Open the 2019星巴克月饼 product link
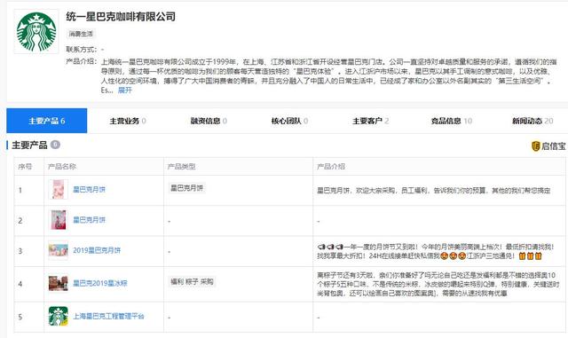 97,250
